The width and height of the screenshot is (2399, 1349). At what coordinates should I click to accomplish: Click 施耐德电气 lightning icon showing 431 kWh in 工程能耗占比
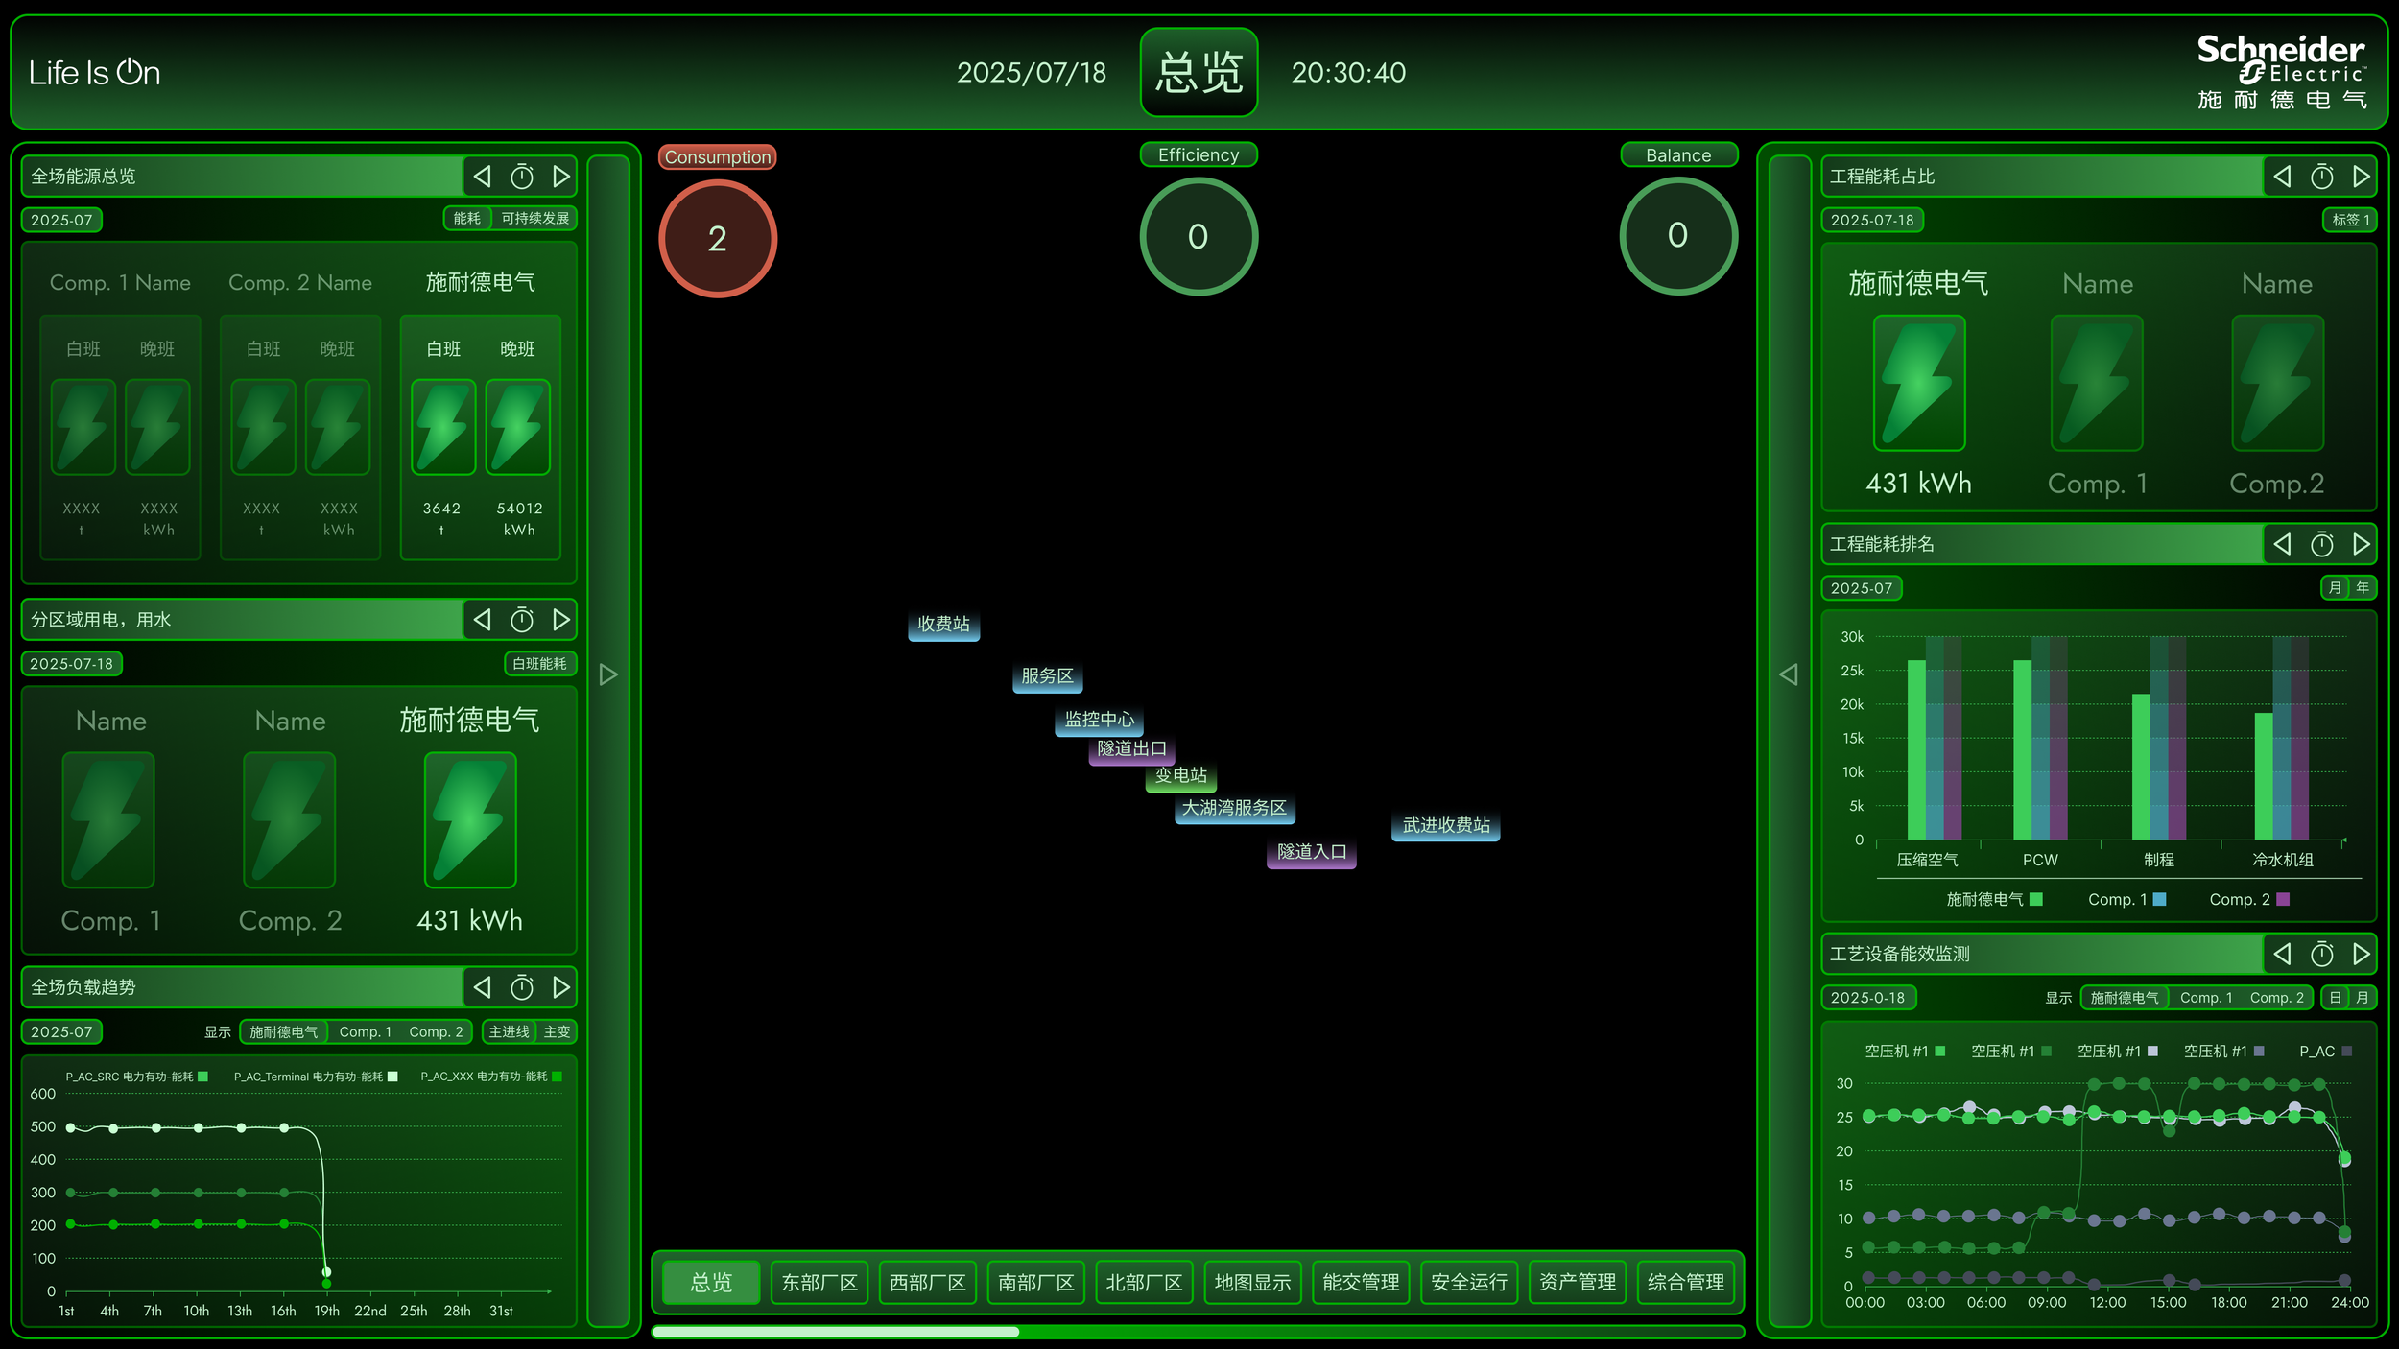pyautogui.click(x=1918, y=384)
